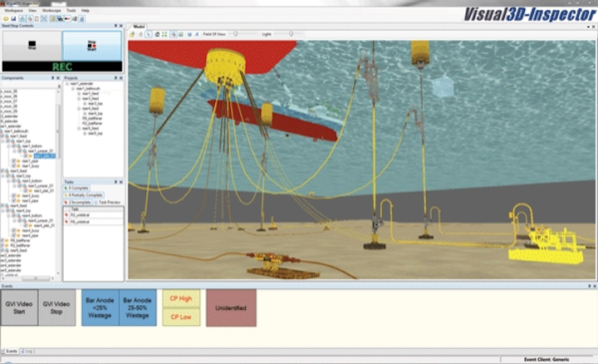This screenshot has width=598, height=364.
Task: Pin the Events panel
Action: tap(589, 286)
